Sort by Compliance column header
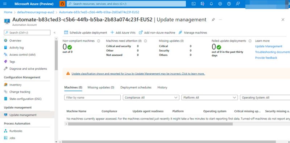This screenshot has width=290, height=143. [109, 111]
